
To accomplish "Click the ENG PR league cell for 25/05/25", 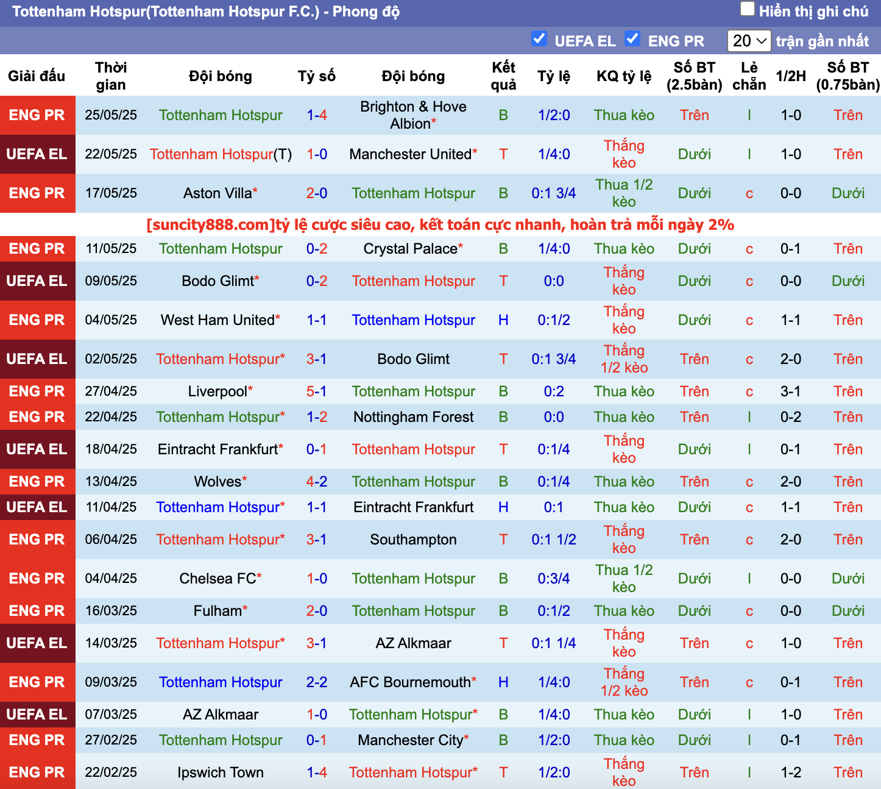I will coord(37,115).
